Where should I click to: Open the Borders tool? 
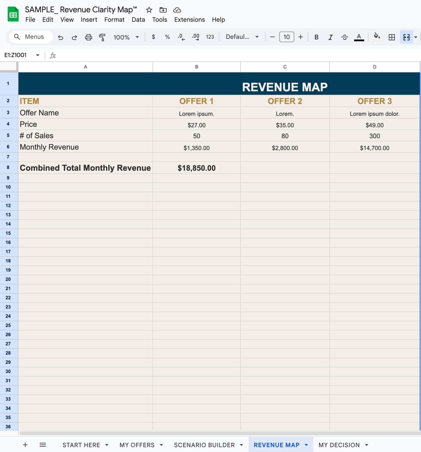(392, 37)
